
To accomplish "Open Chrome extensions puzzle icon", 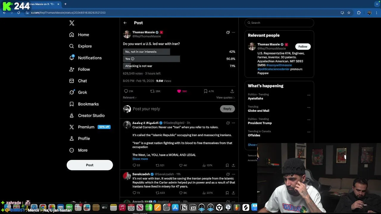I will [359, 13].
